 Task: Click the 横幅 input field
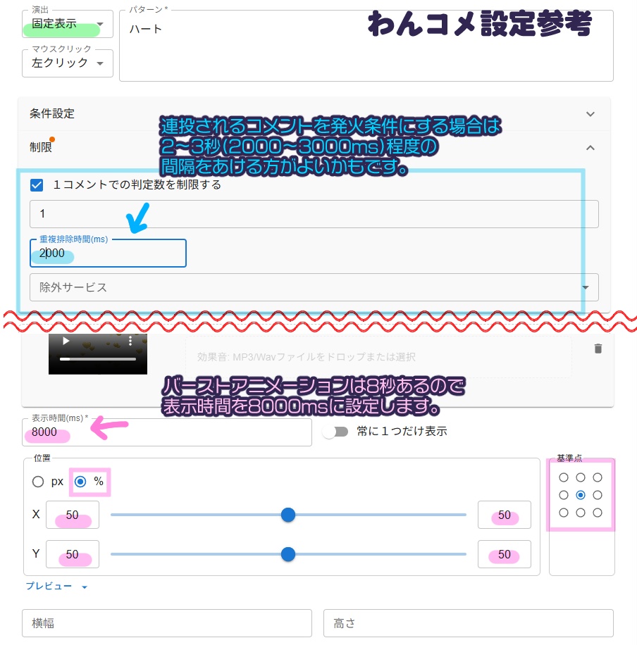click(167, 623)
